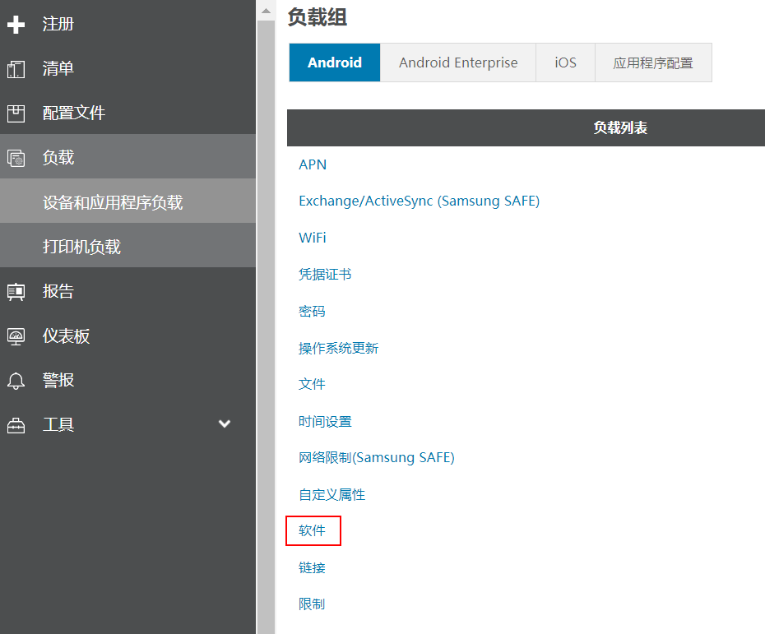Screen dimensions: 765x634
Task: Click the 仪表板 dashboard icon
Action: pos(16,336)
